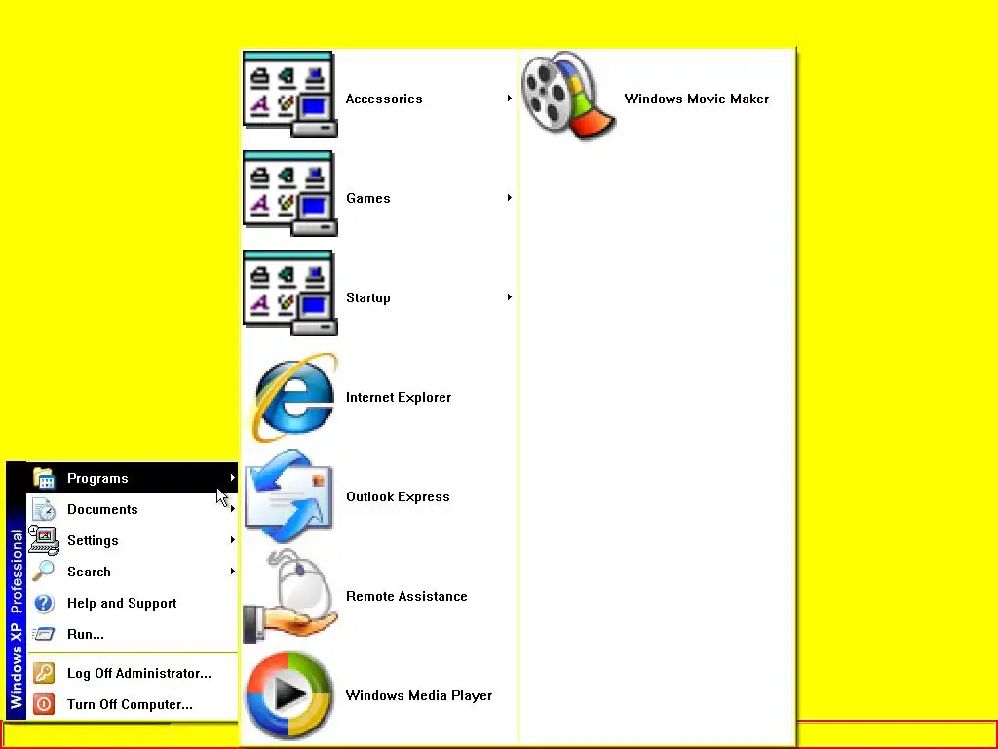Viewport: 998px width, 749px height.
Task: Click the red Turn Off Computer power icon
Action: point(43,704)
